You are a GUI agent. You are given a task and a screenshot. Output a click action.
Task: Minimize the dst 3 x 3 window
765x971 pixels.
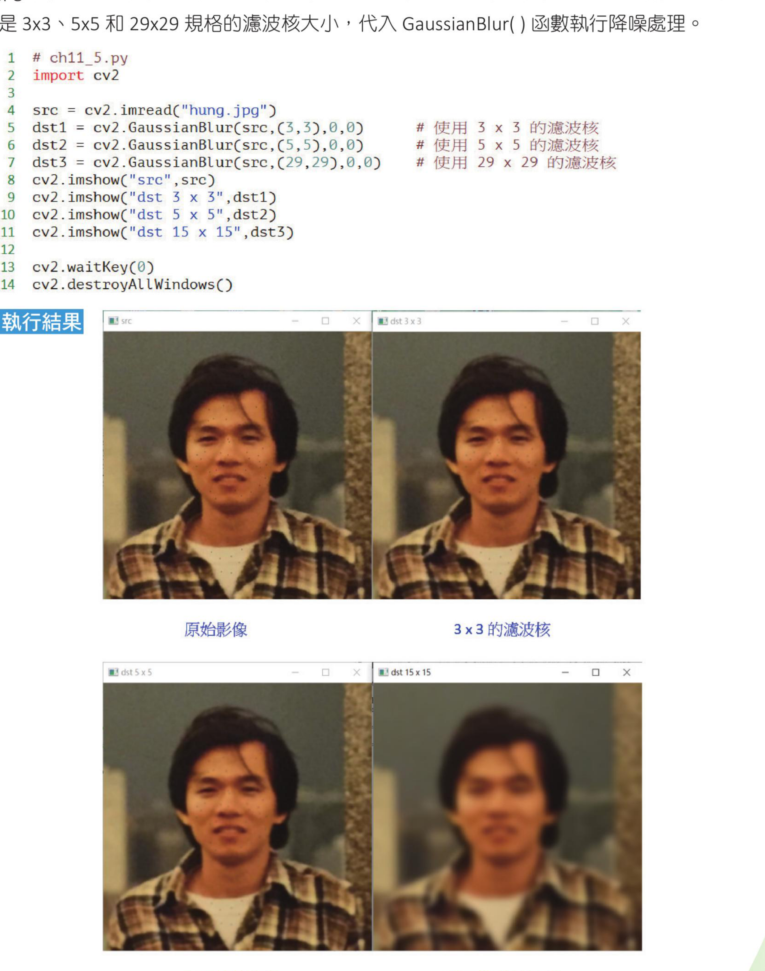tap(564, 322)
